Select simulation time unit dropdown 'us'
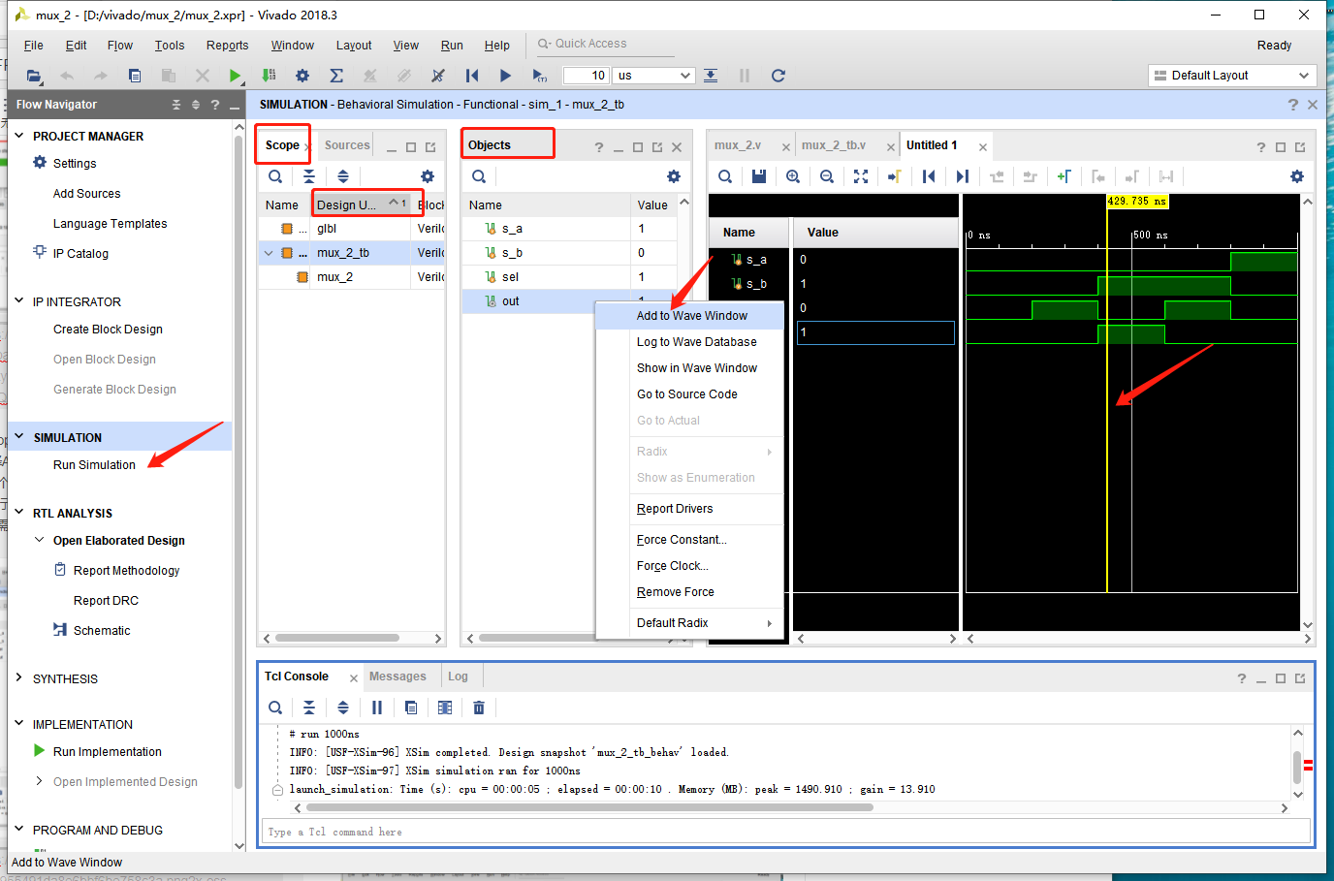Image resolution: width=1334 pixels, height=881 pixels. 654,76
